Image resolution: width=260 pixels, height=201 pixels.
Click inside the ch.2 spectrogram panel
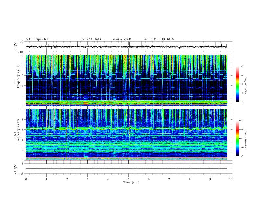[x=126, y=135]
